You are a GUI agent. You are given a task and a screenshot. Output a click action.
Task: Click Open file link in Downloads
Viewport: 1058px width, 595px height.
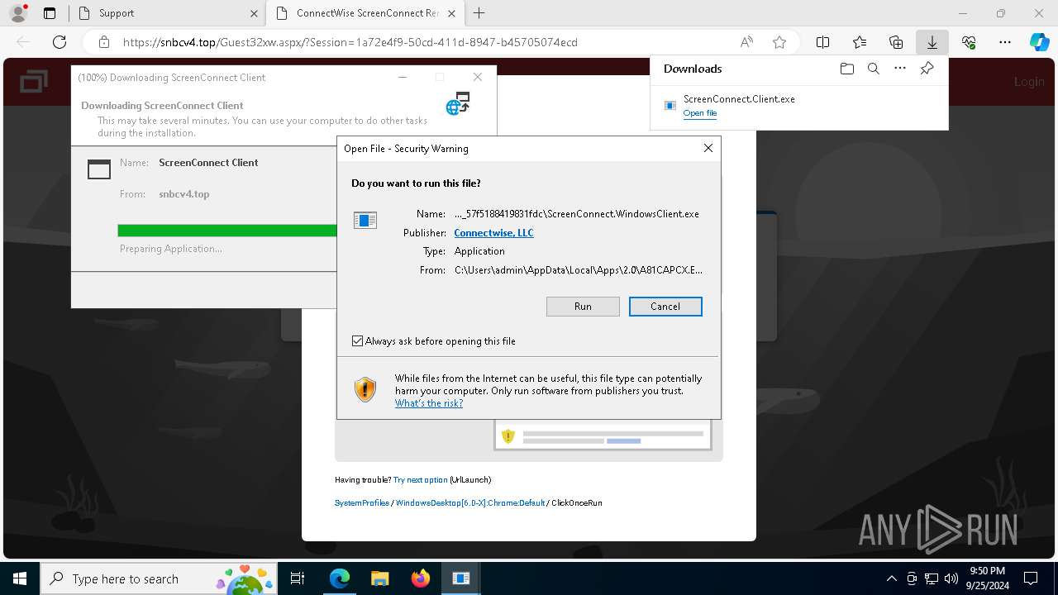click(x=700, y=113)
